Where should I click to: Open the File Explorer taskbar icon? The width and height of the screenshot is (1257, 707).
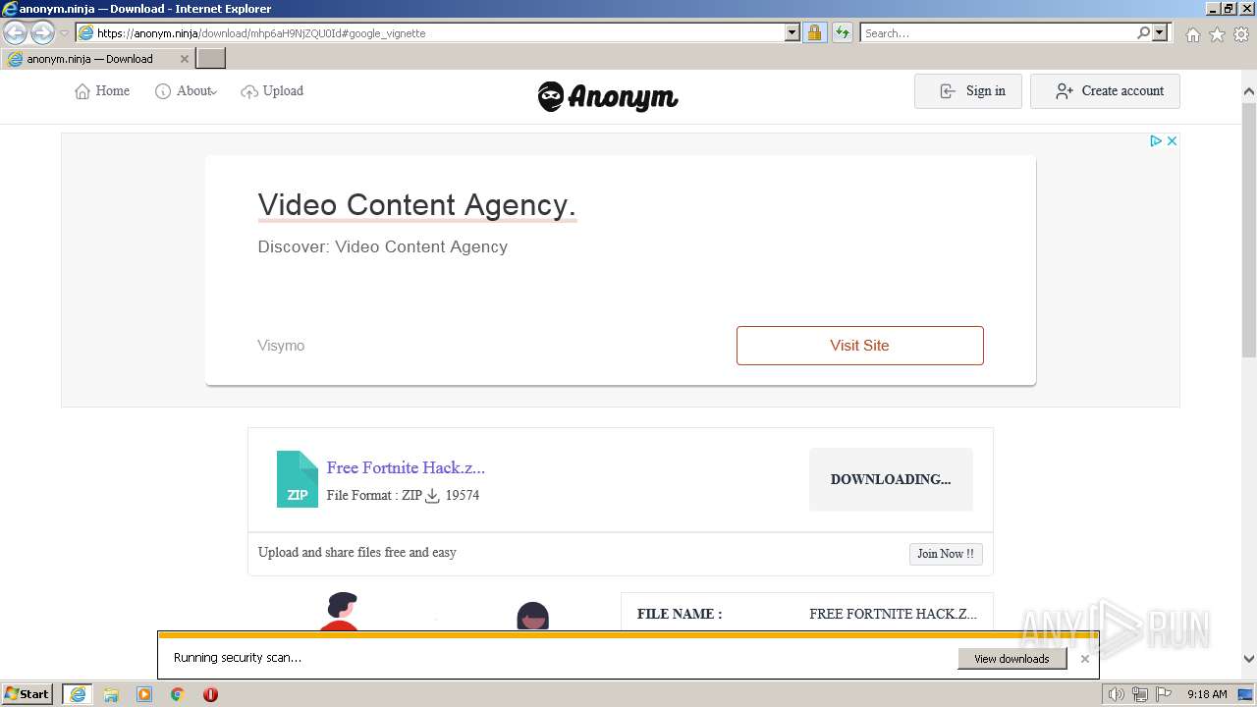111,694
